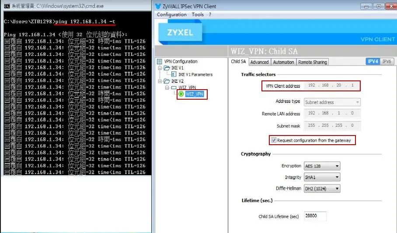Click the Remote LAN address field
The width and height of the screenshot is (397, 233).
[332, 113]
